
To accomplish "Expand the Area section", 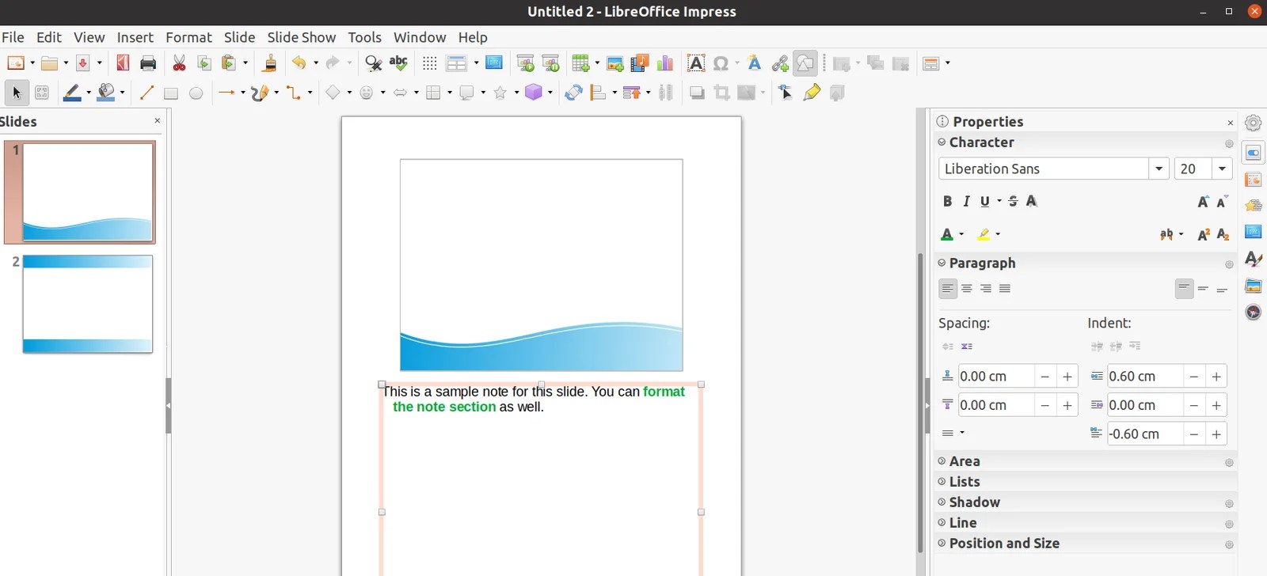I will click(x=942, y=460).
